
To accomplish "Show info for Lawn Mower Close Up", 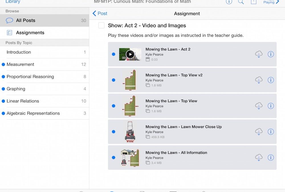I will pyautogui.click(x=270, y=132).
